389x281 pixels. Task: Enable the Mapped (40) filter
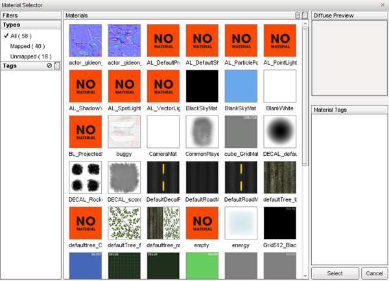pos(27,46)
